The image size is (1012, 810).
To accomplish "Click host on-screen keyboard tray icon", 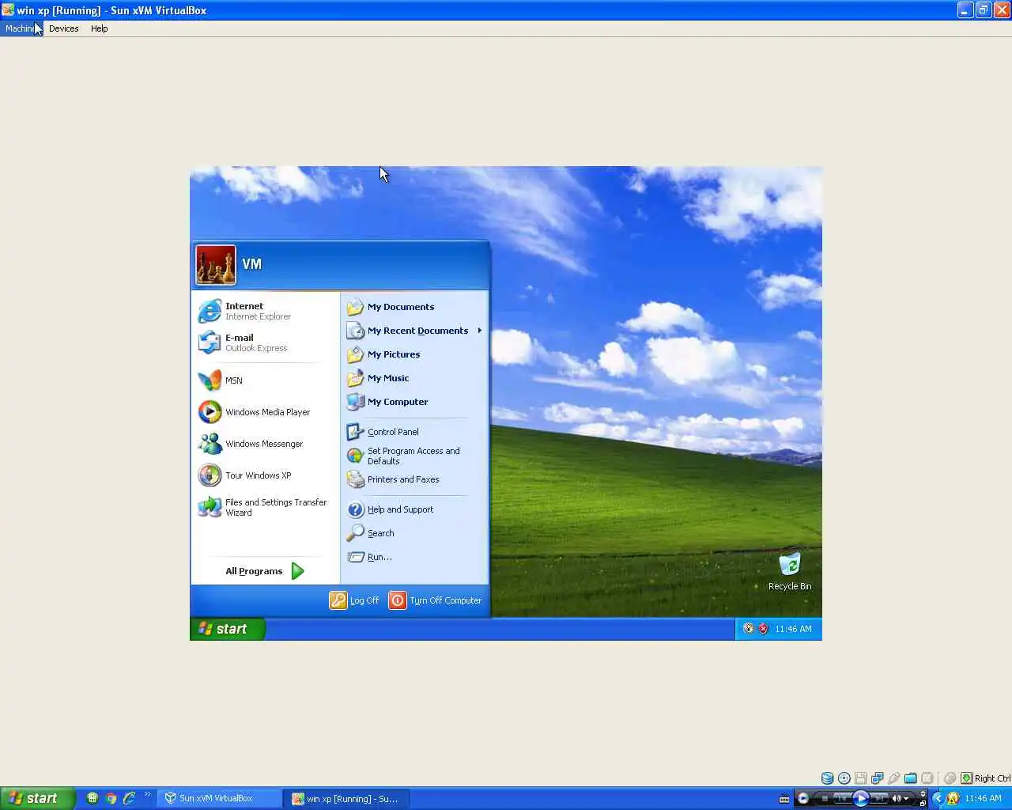I will pyautogui.click(x=784, y=799).
